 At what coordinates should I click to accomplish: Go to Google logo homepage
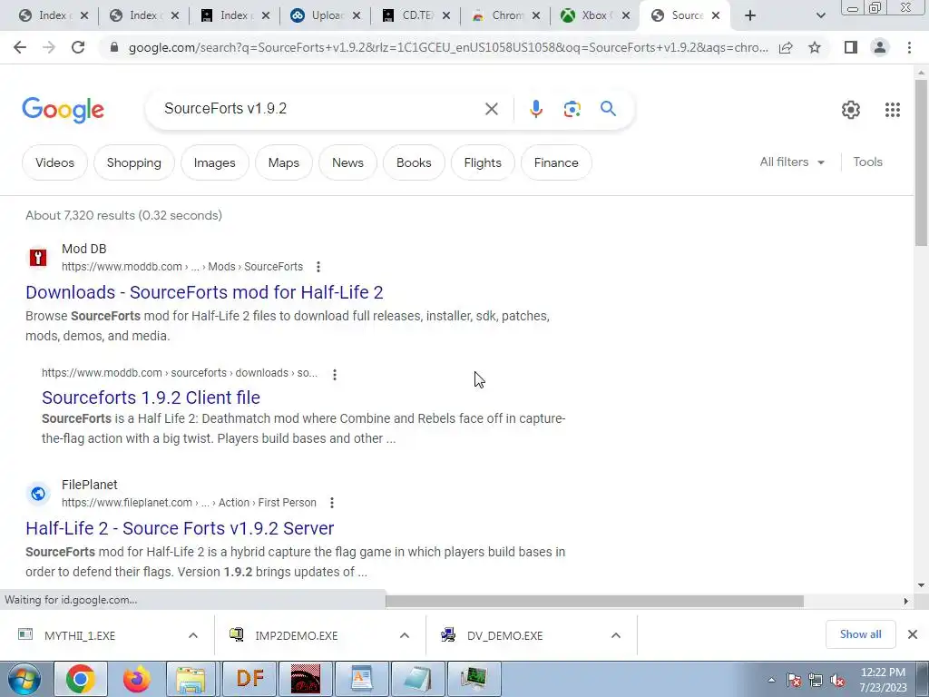click(63, 110)
